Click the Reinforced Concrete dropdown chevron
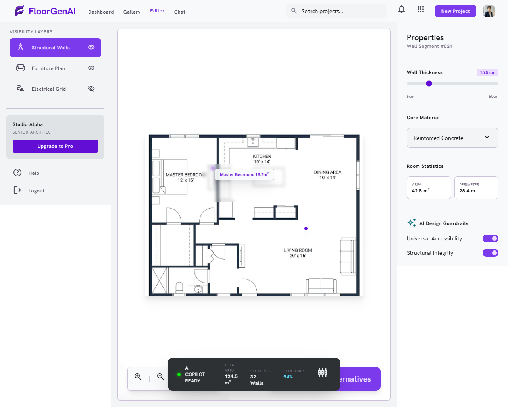The image size is (508, 407). [x=487, y=137]
